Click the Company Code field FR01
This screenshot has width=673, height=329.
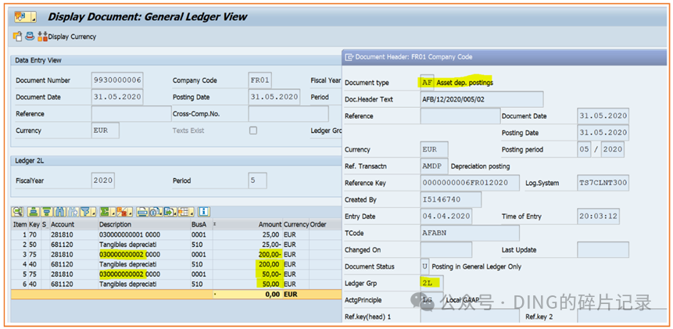[x=260, y=80]
